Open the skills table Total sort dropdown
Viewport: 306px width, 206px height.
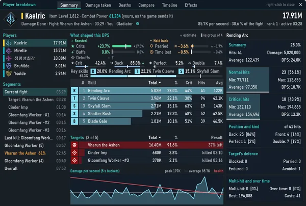tap(155, 83)
